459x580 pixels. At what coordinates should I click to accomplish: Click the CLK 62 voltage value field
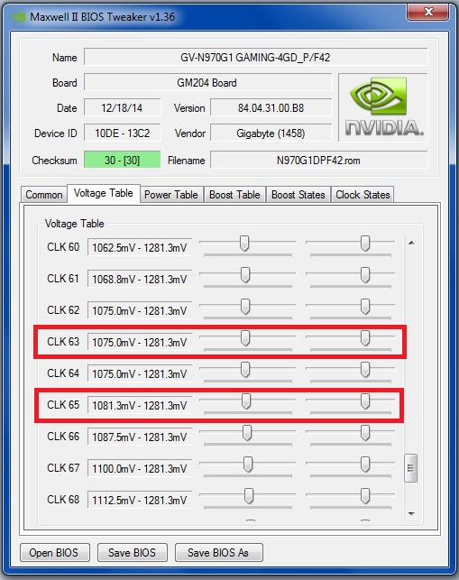pos(140,310)
